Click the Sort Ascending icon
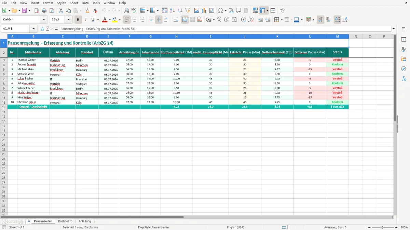The width and height of the screenshot is (410, 230). pos(173,11)
